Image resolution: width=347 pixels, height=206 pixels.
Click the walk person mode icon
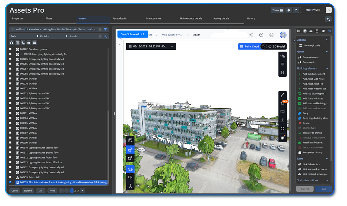(x=130, y=186)
